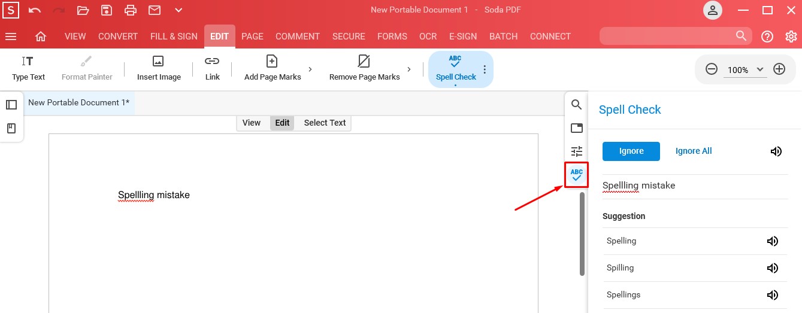Screen dimensions: 802x313
Task: Open the hamburger menu
Action: (11, 37)
